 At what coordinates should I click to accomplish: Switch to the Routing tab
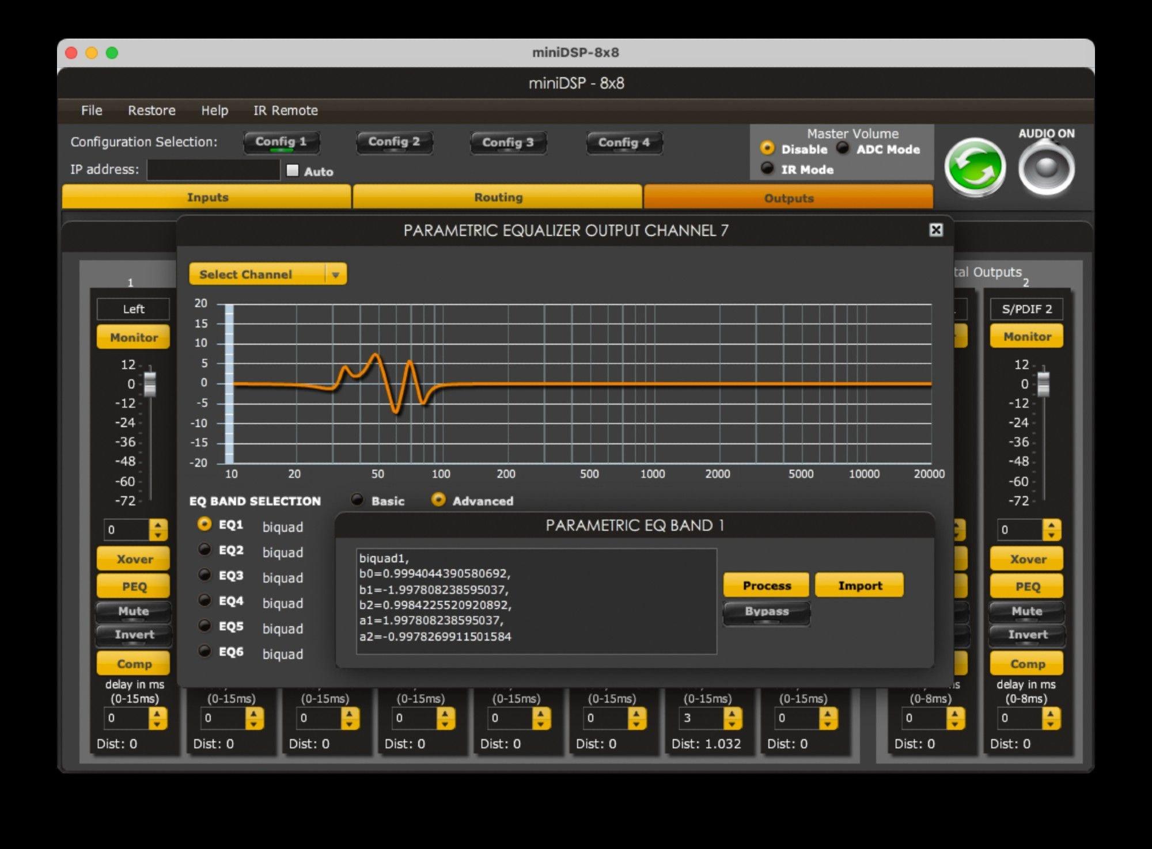[x=498, y=197]
